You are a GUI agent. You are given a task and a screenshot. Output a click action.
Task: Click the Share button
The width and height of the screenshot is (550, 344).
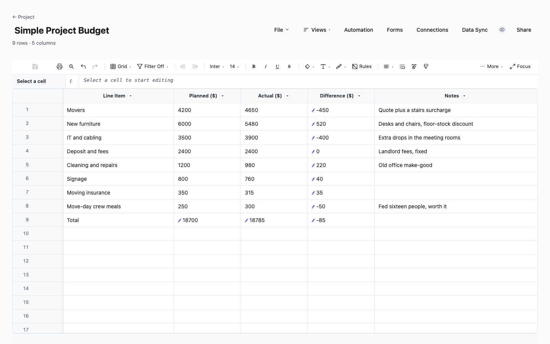524,30
